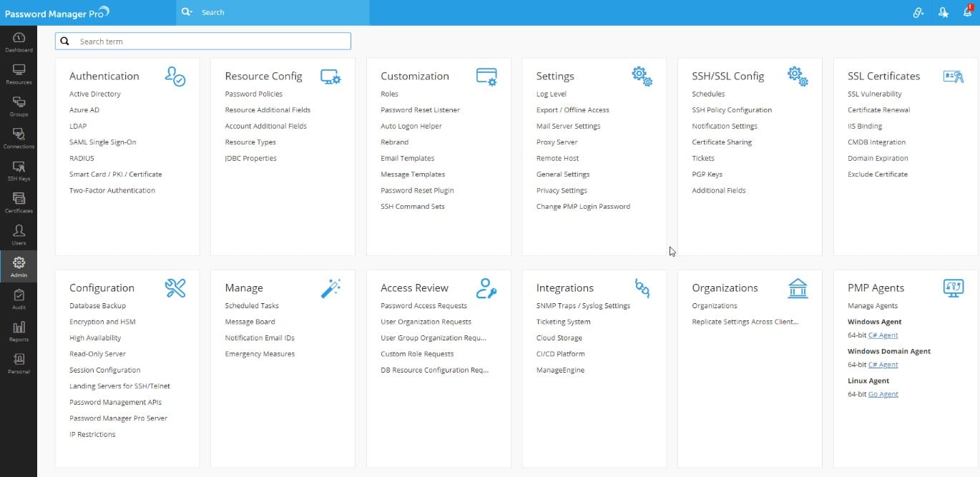Open Roles under Customization
This screenshot has height=477, width=980.
pos(390,94)
